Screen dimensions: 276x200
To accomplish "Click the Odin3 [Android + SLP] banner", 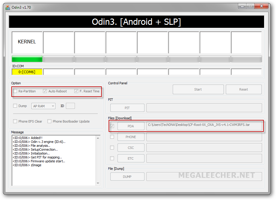I will [x=136, y=22].
